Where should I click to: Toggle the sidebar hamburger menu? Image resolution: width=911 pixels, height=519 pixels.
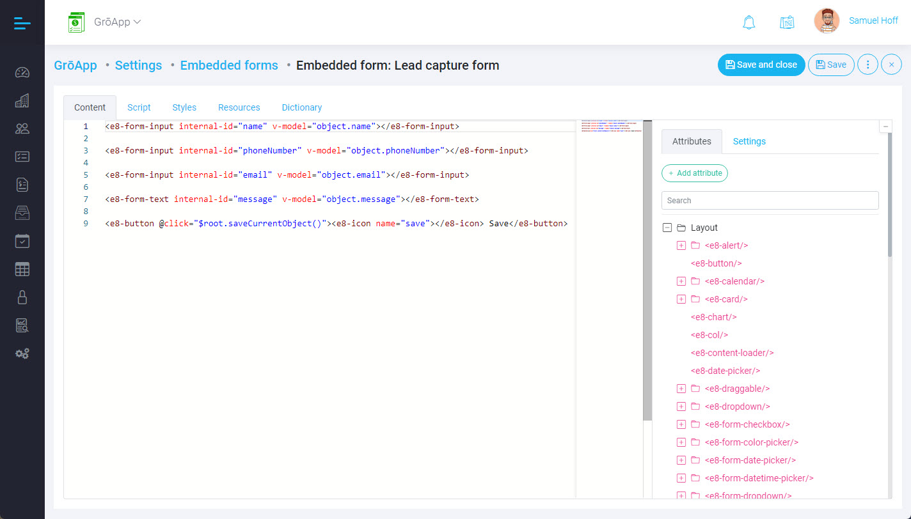[22, 23]
